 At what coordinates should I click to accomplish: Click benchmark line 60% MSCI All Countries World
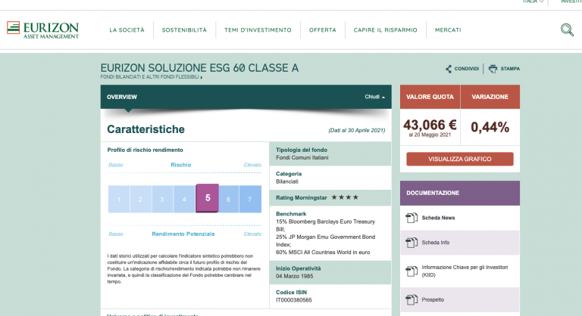(x=323, y=252)
